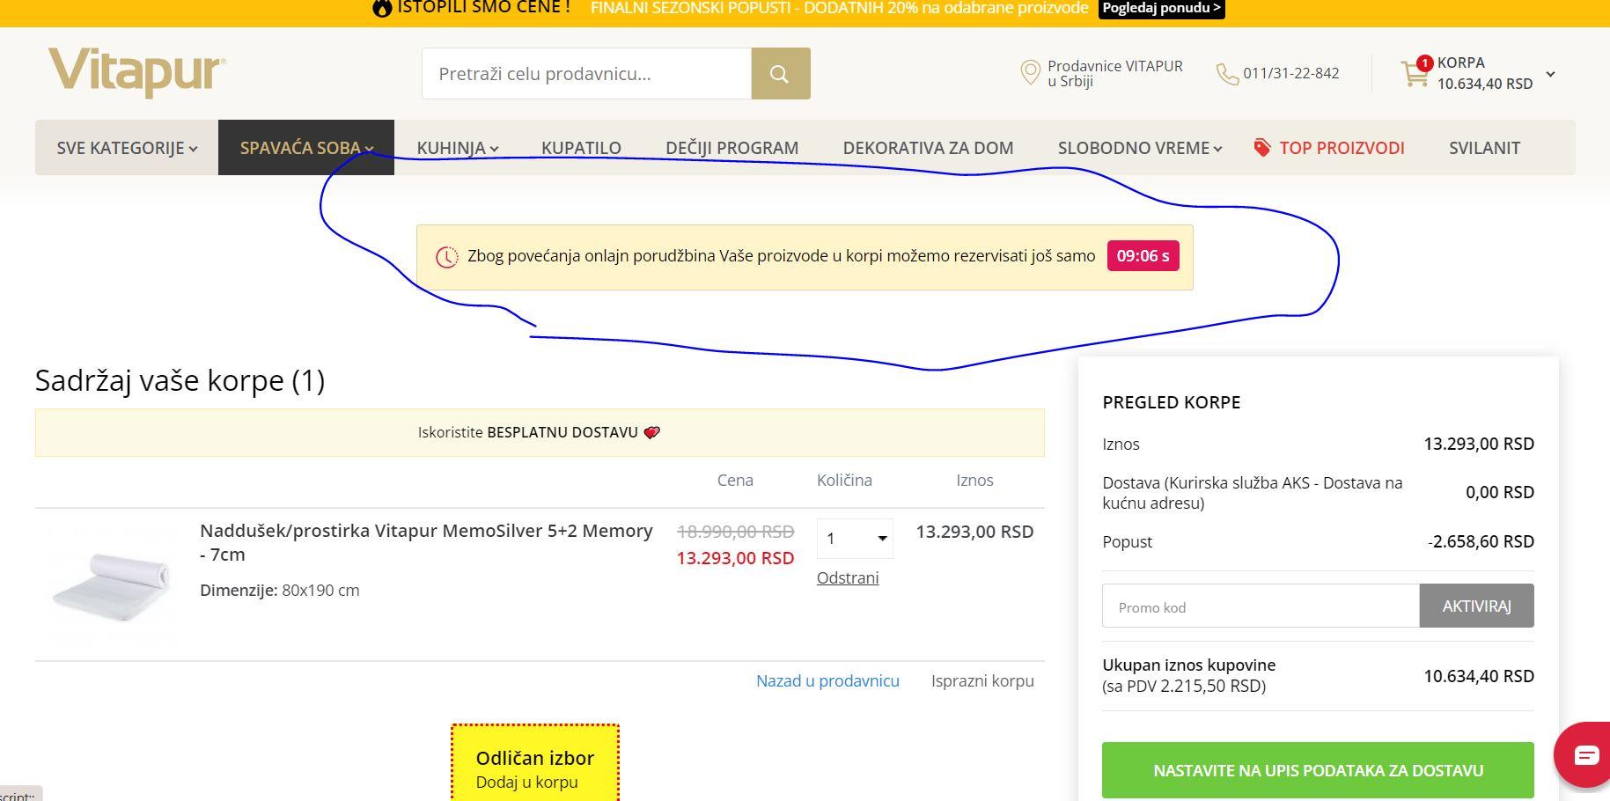Expand the SVE KATEGORIJE menu
Viewport: 1610px width, 801px height.
coord(127,148)
